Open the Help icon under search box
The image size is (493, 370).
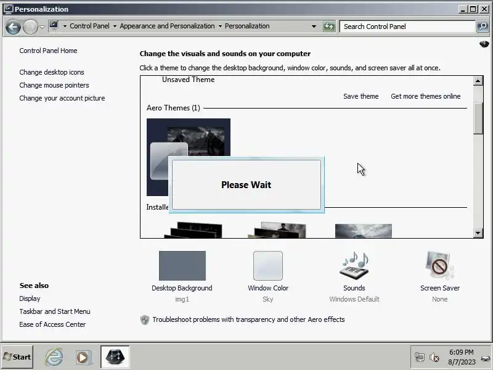pos(484,44)
